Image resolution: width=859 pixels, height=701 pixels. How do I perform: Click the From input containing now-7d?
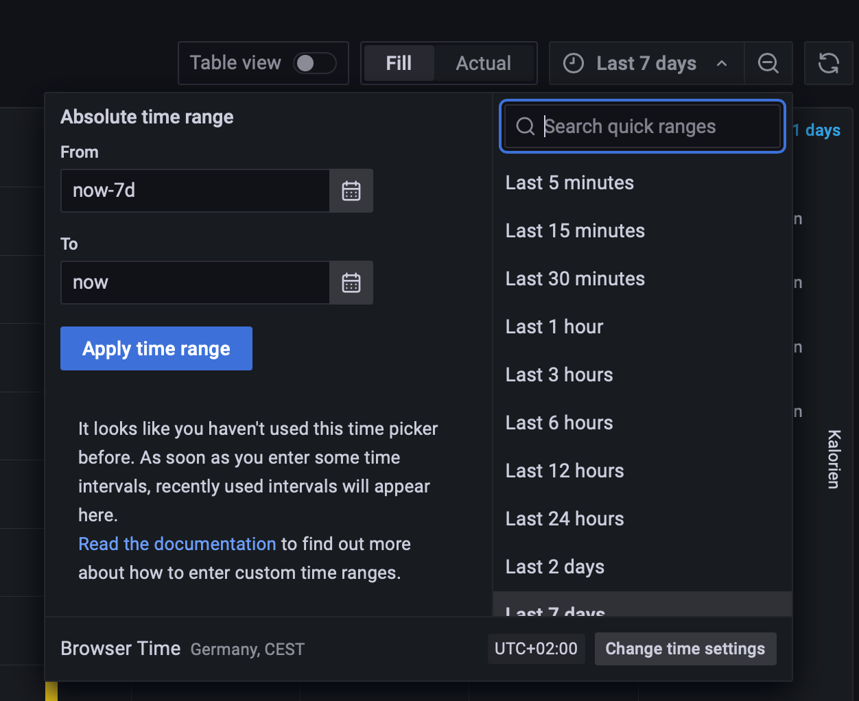(196, 191)
